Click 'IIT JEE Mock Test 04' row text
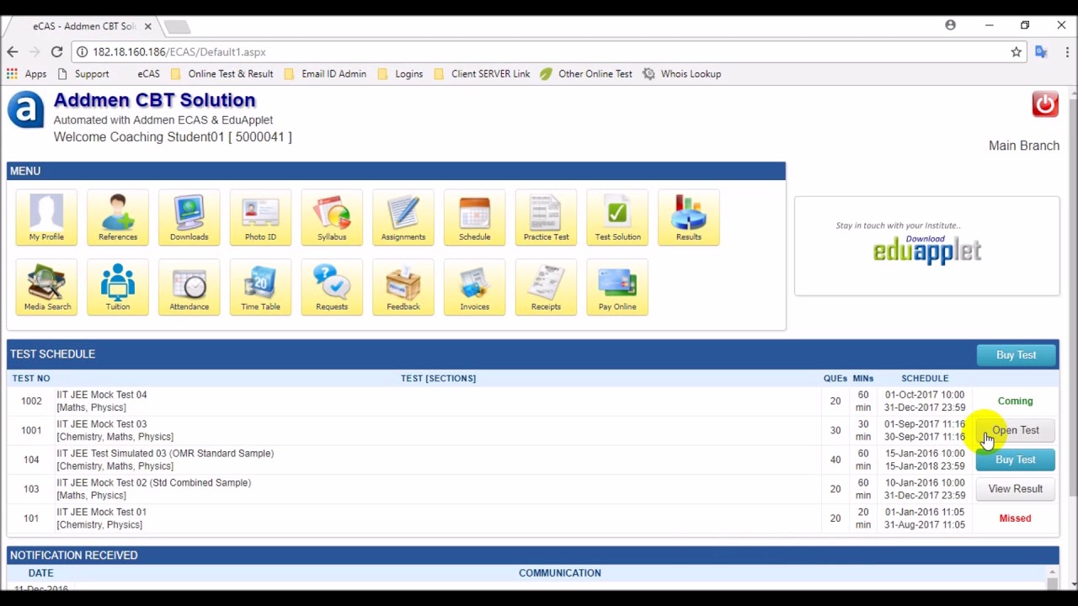The height and width of the screenshot is (606, 1078). pyautogui.click(x=101, y=395)
